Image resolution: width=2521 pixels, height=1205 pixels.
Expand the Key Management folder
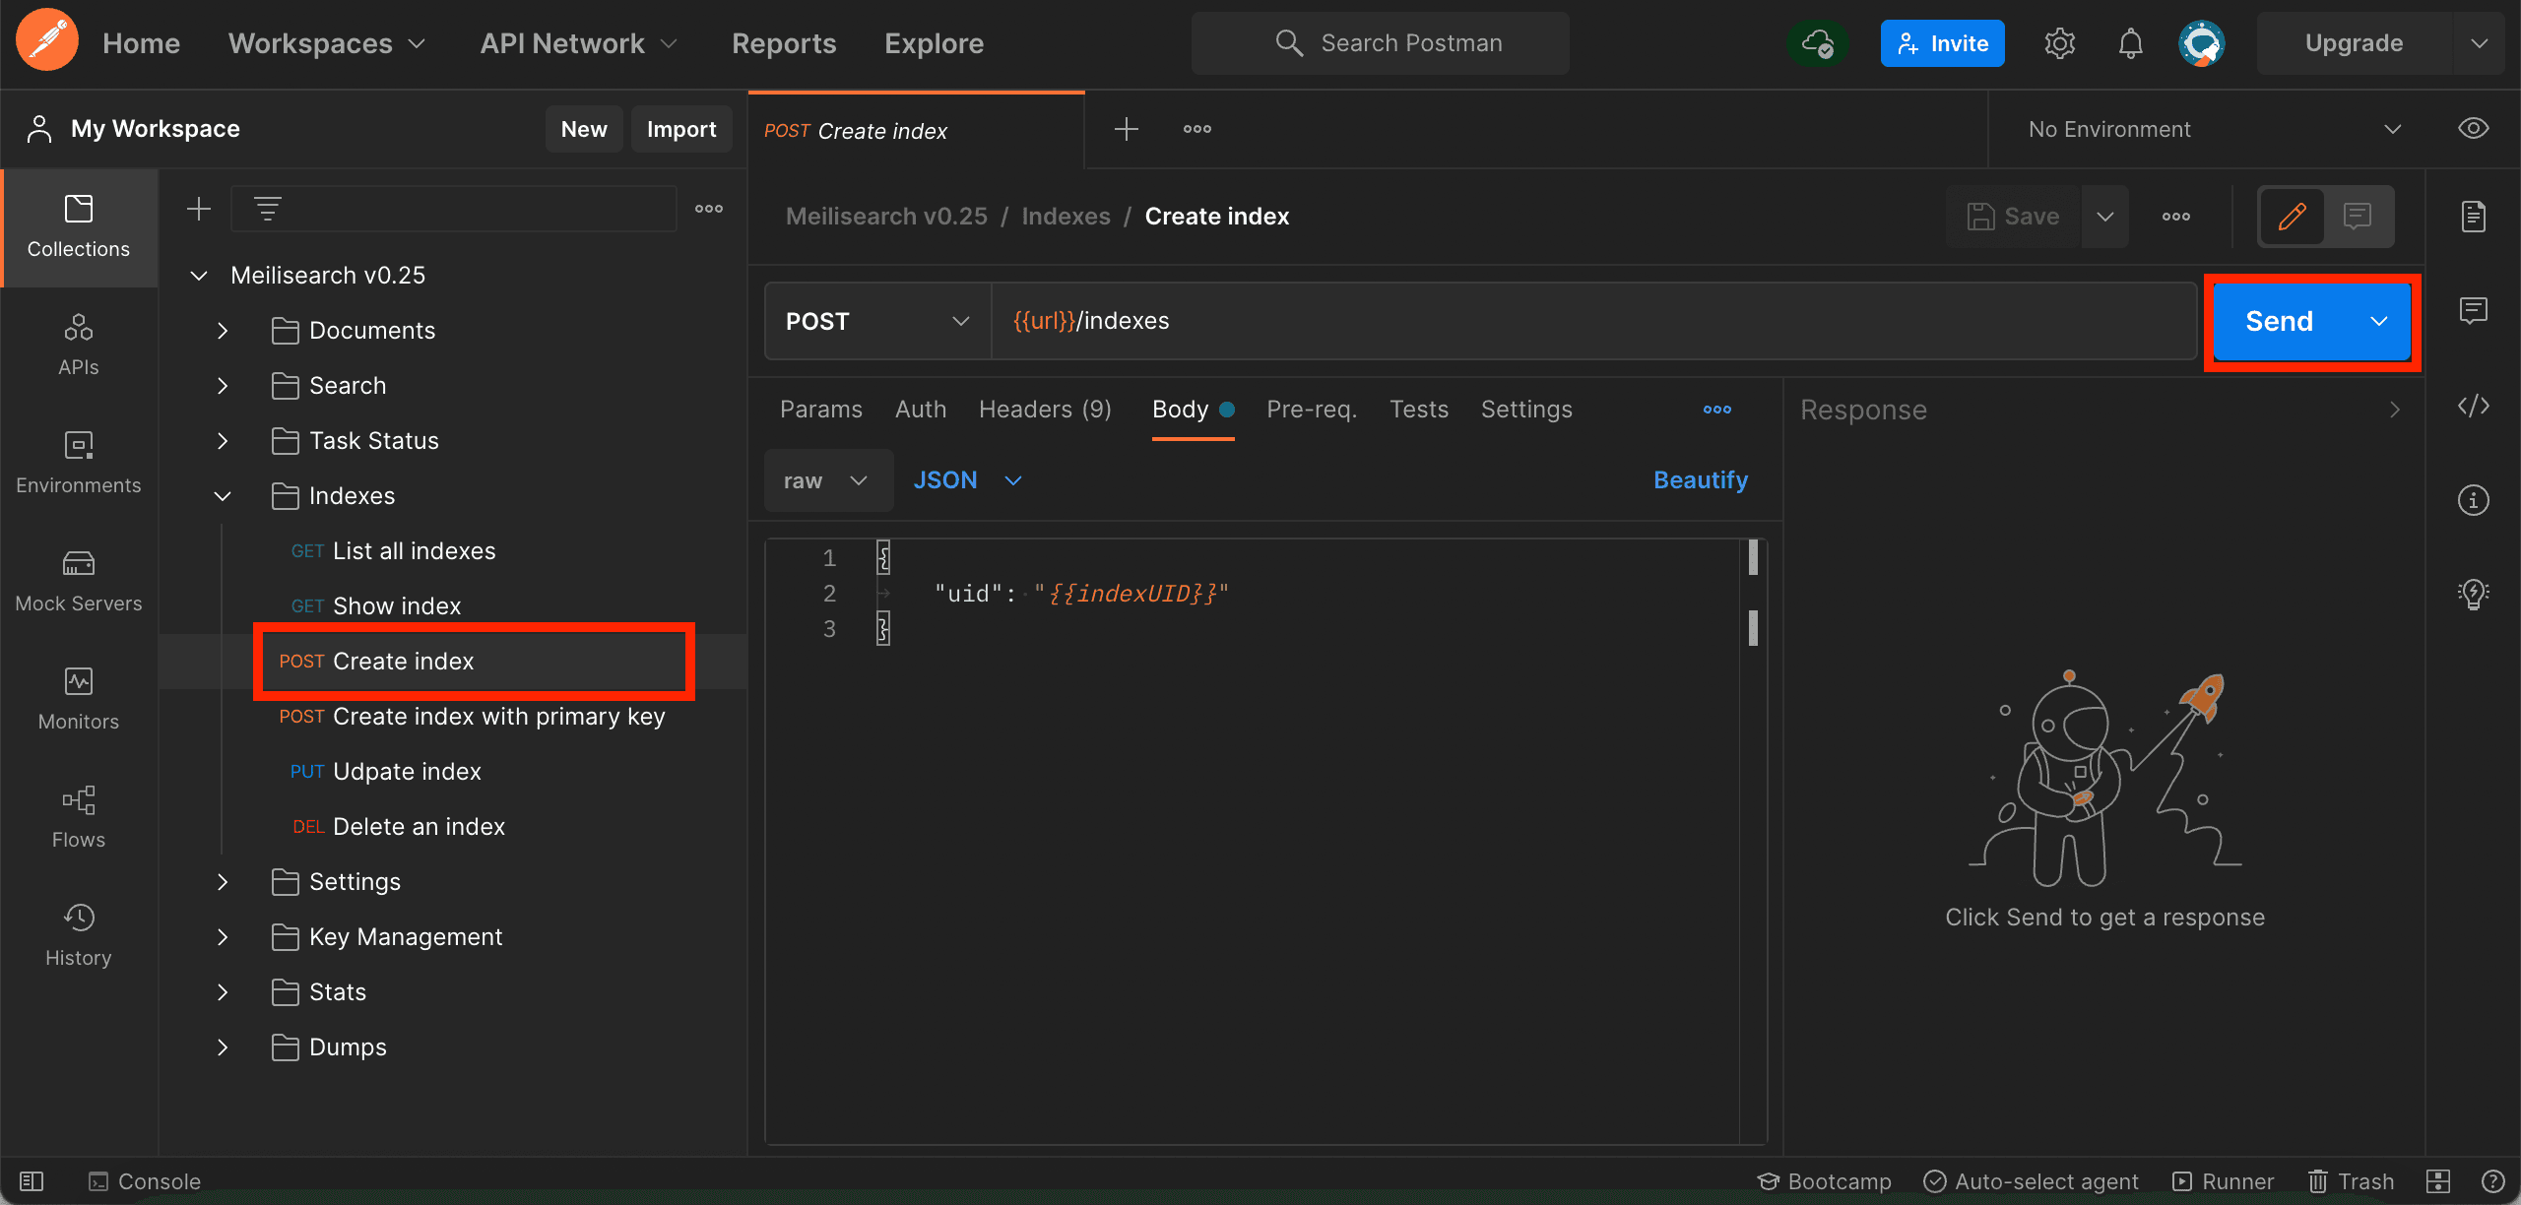(223, 937)
